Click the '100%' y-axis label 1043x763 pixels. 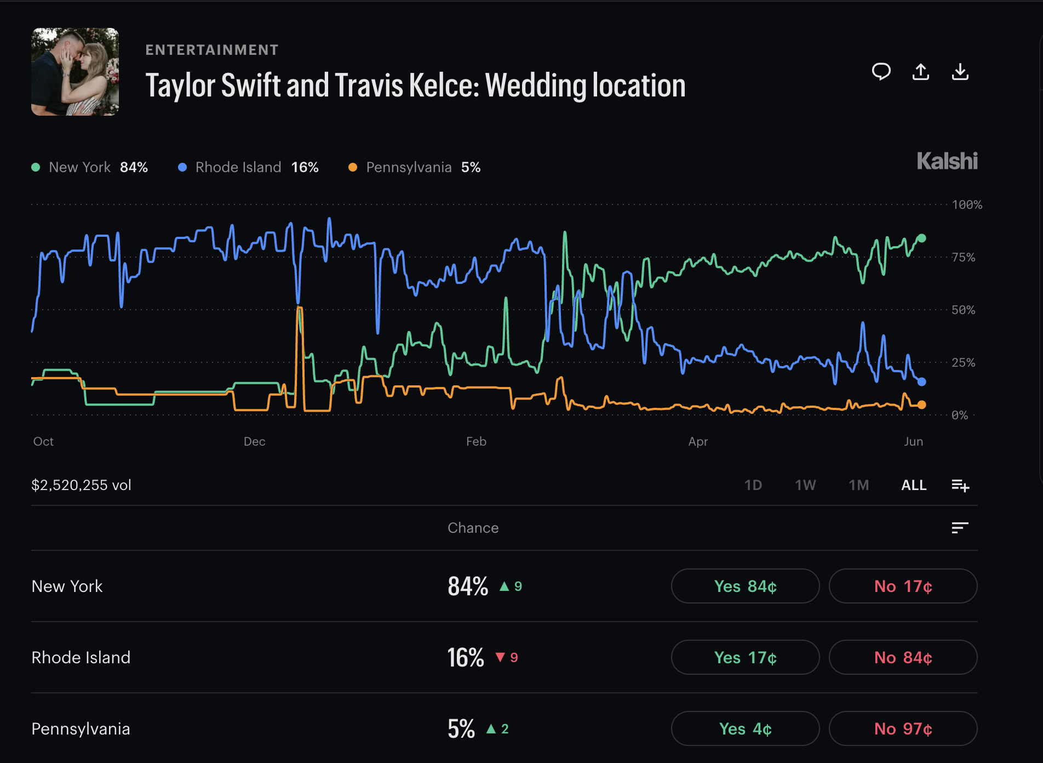(x=967, y=205)
